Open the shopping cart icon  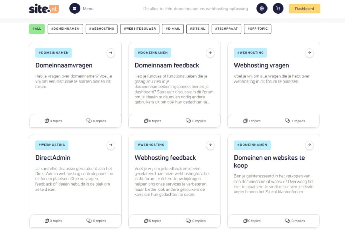pyautogui.click(x=278, y=8)
